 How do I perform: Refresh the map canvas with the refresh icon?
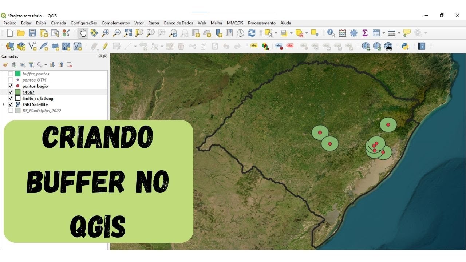252,33
